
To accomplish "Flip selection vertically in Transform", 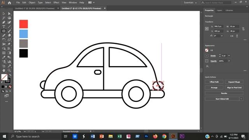I will pyautogui.click(x=237, y=36).
